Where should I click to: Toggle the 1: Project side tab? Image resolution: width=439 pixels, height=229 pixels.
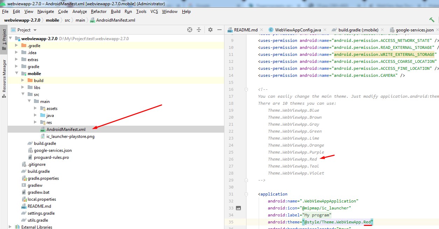[x=4, y=39]
